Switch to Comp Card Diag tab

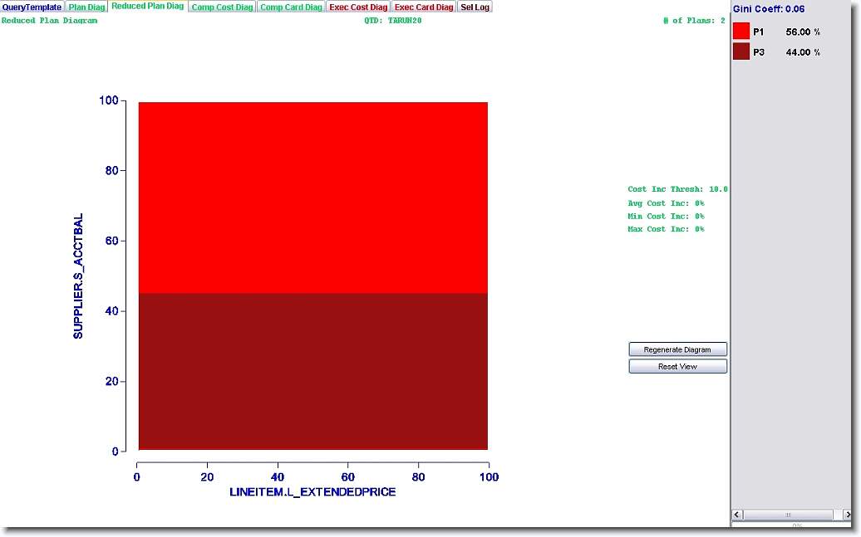(x=291, y=7)
